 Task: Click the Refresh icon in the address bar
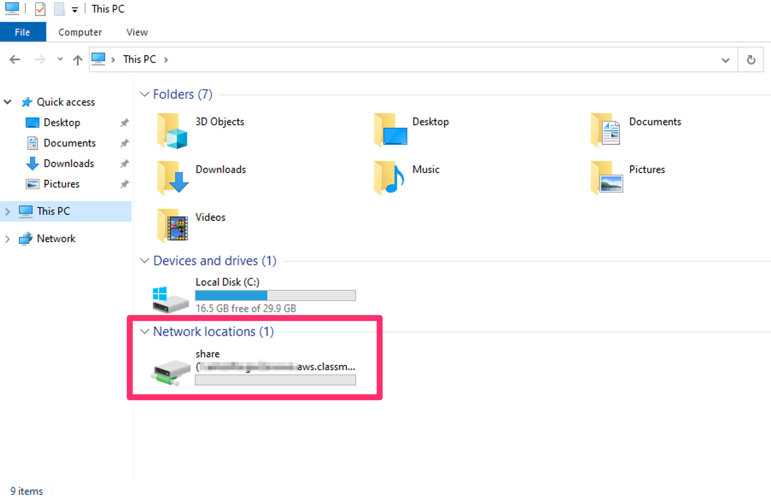[x=751, y=59]
